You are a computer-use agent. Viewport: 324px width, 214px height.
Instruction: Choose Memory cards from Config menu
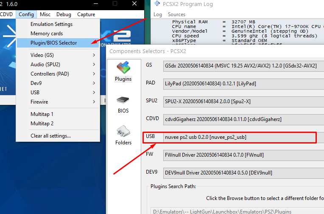58,34
